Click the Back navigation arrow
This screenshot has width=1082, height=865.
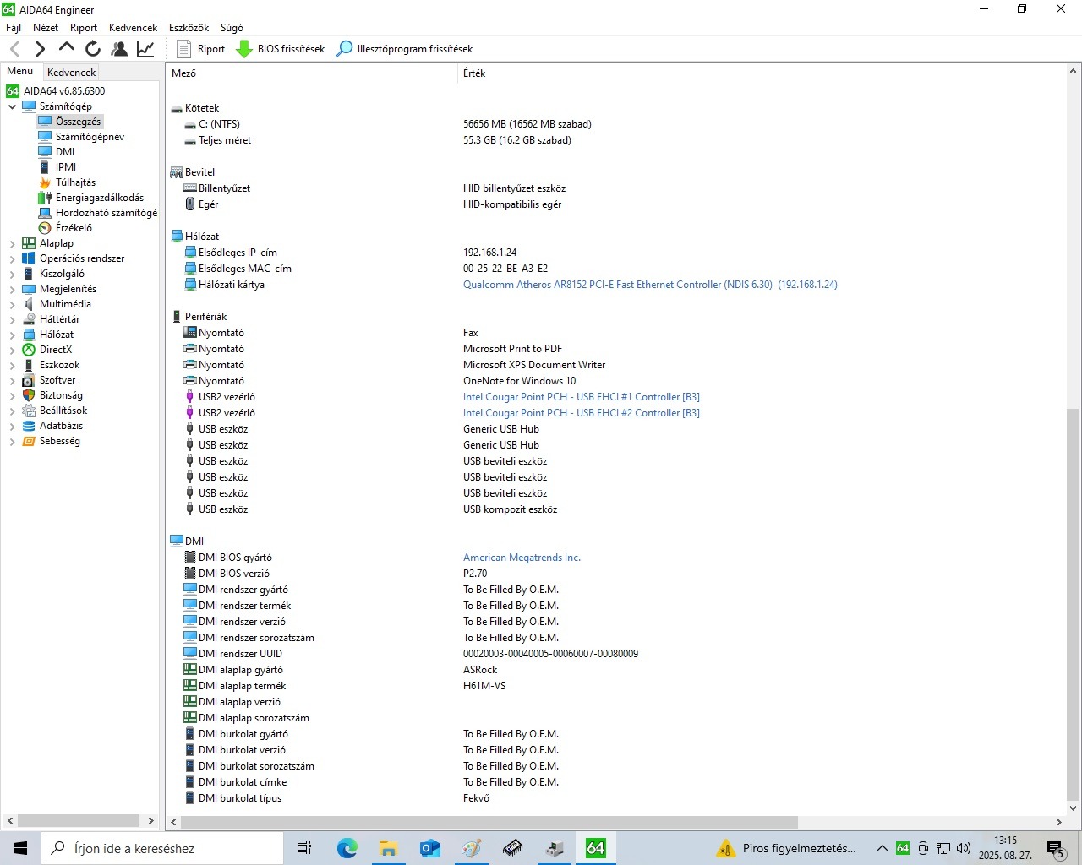point(14,49)
